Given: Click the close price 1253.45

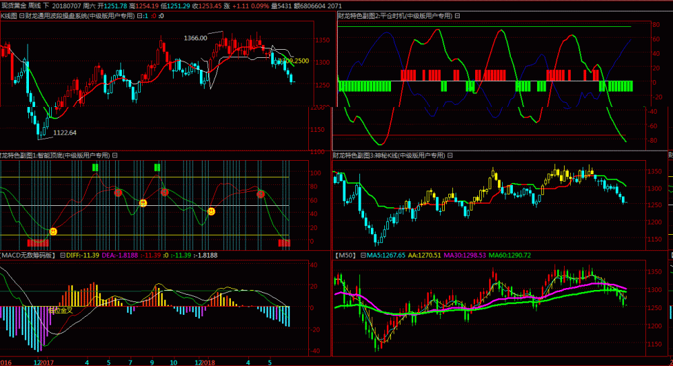Looking at the screenshot, I should tap(210, 6).
